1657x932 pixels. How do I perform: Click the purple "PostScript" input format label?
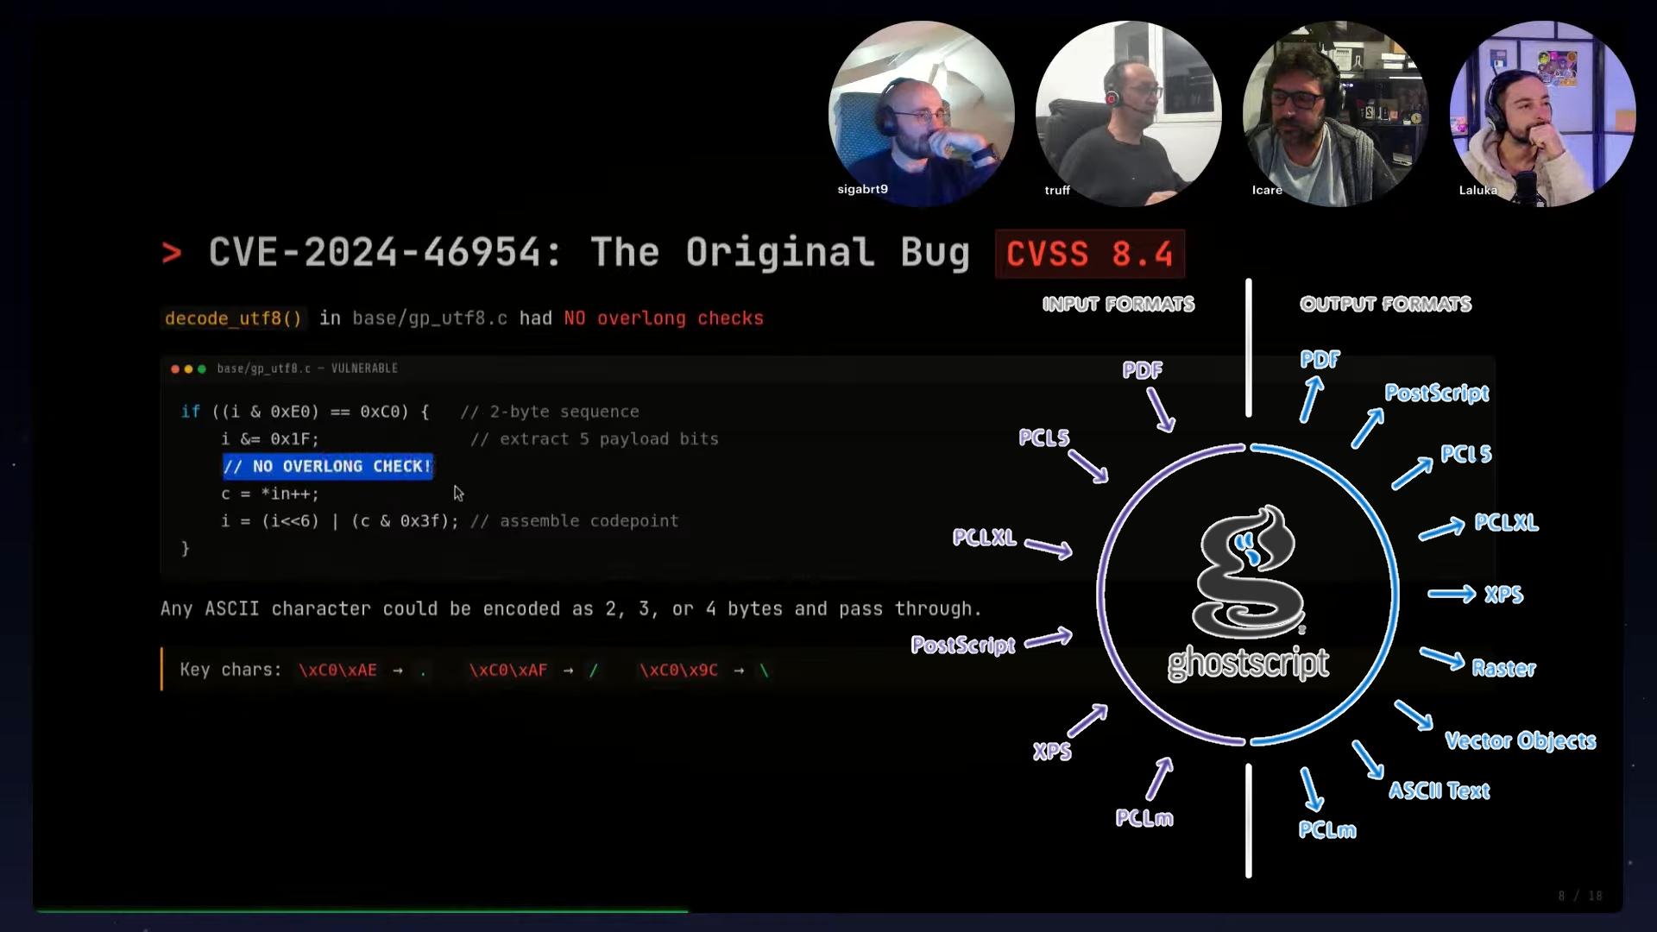point(963,645)
